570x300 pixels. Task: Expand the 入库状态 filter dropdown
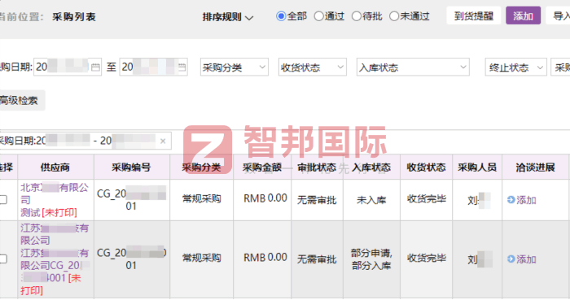tap(413, 67)
